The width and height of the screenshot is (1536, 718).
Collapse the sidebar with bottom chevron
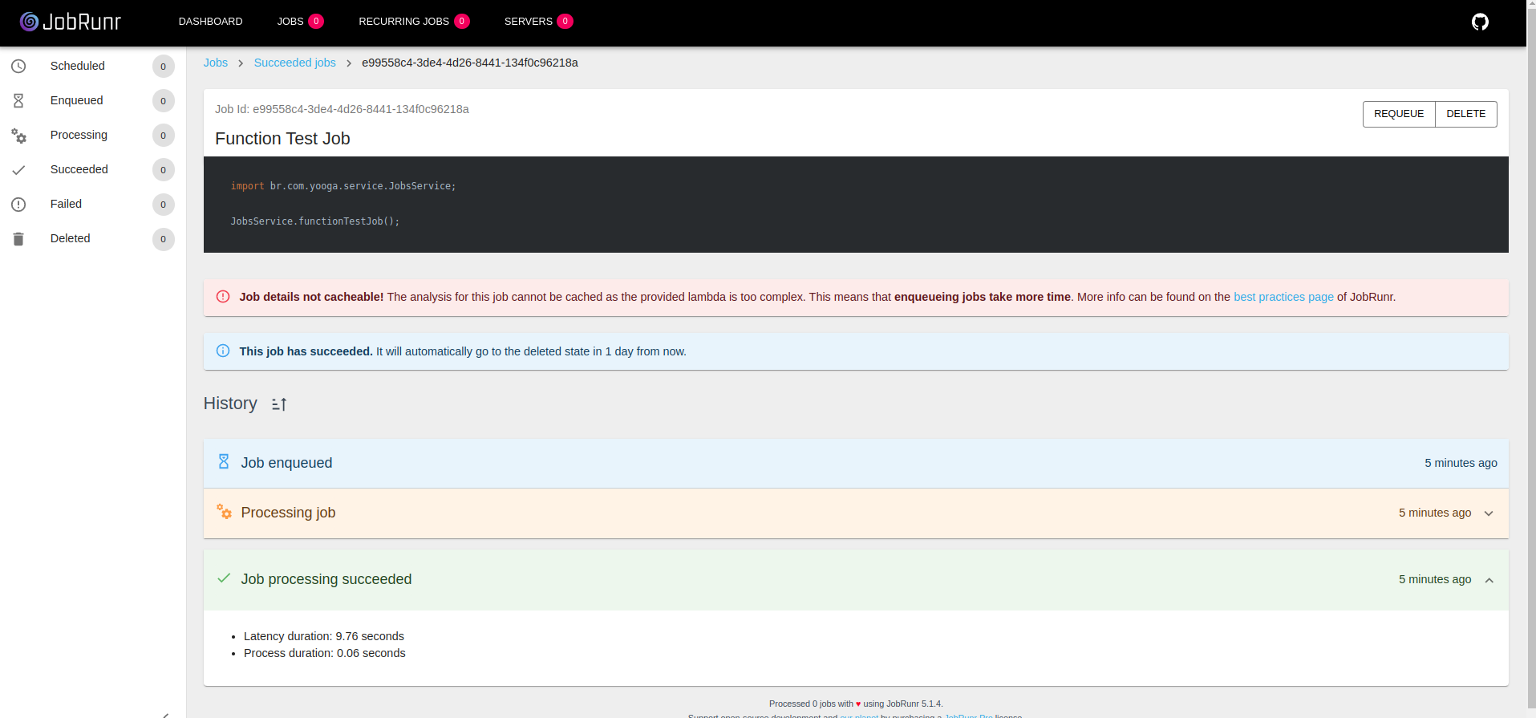pyautogui.click(x=165, y=714)
